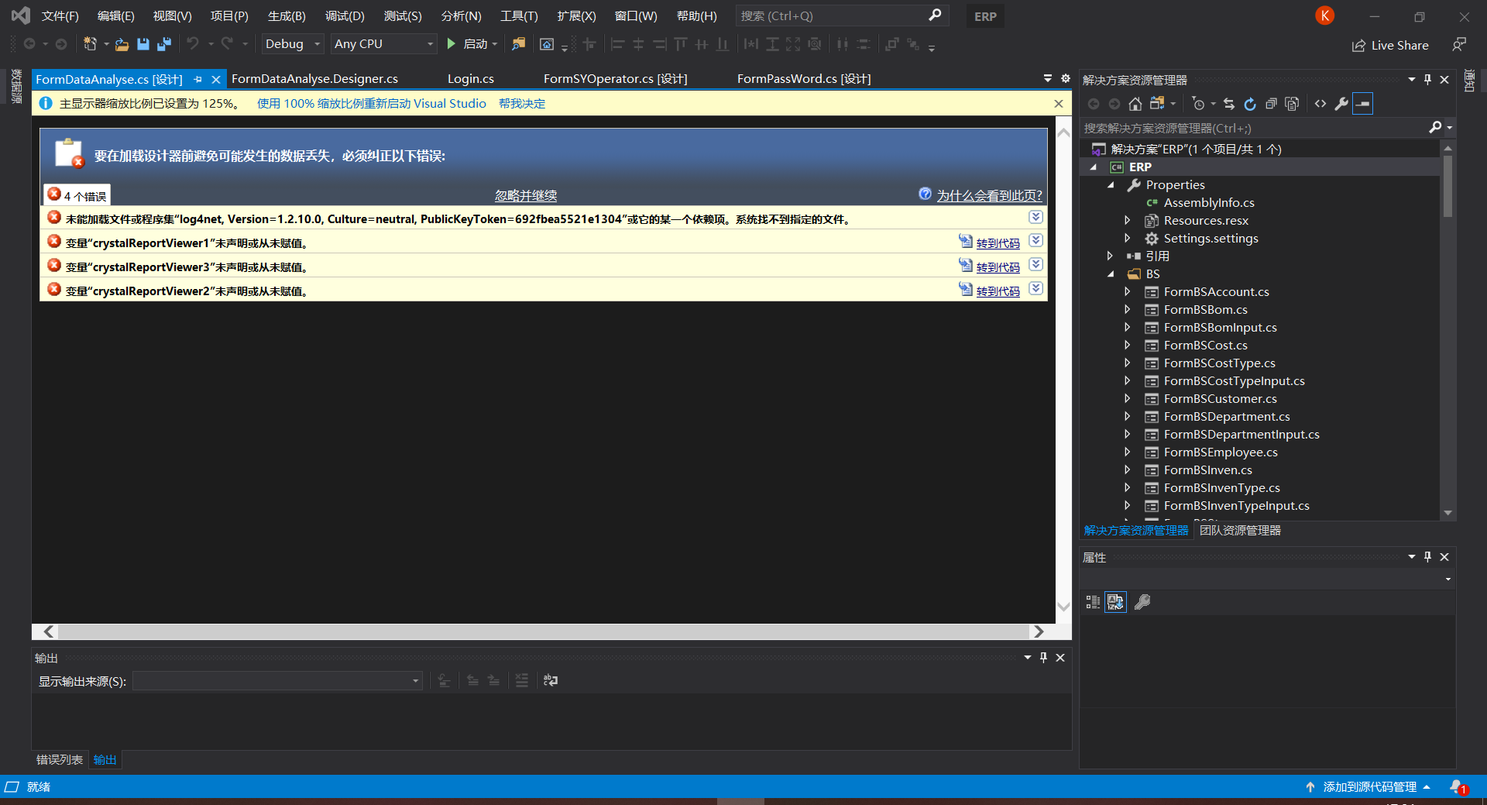Screen dimensions: 1487x805
Task: Click the 为什么会看到此页? link
Action: (989, 196)
